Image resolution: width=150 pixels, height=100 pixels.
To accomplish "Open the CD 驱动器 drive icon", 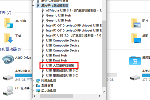I will pos(8,90).
